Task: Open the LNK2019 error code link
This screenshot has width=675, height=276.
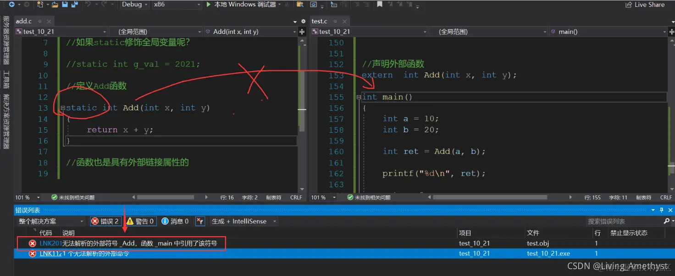Action: click(x=50, y=243)
